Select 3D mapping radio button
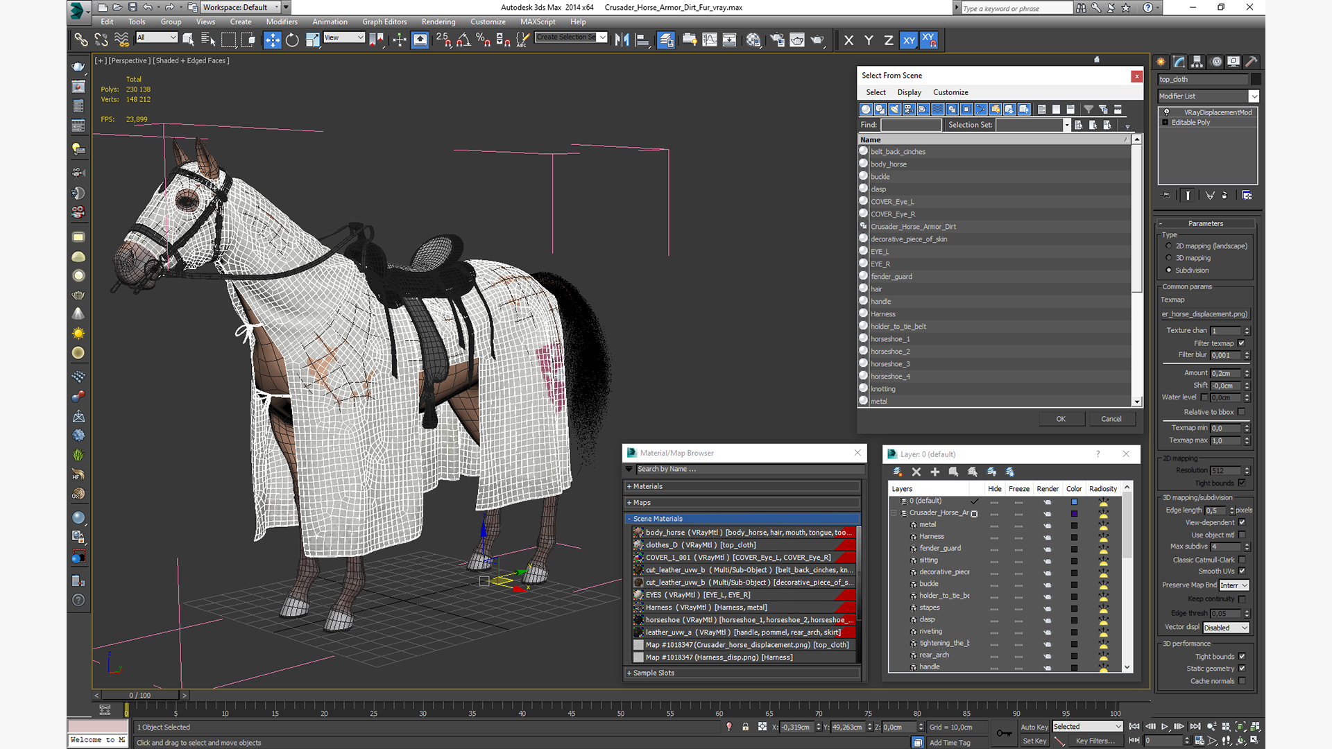Viewport: 1332px width, 749px height. coord(1169,258)
